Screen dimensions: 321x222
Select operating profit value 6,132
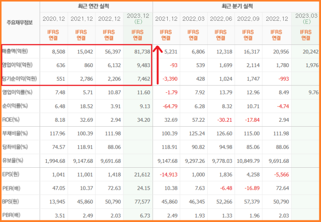click(115, 65)
